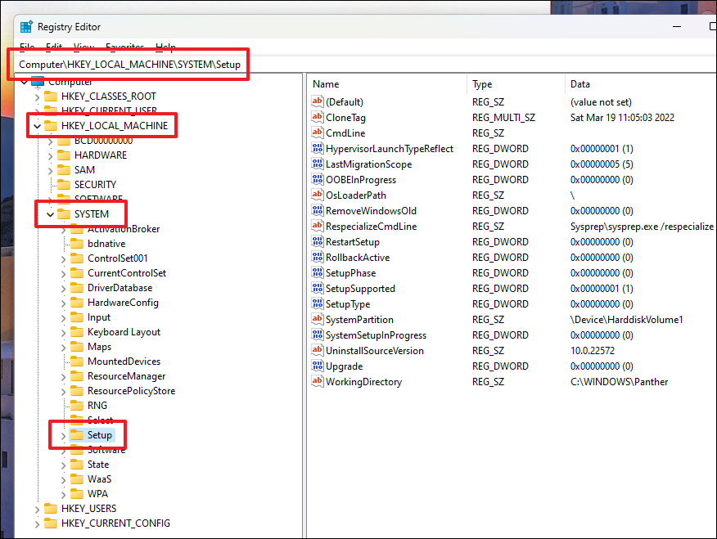Expand the ResourceManager key
This screenshot has width=717, height=539.
64,377
